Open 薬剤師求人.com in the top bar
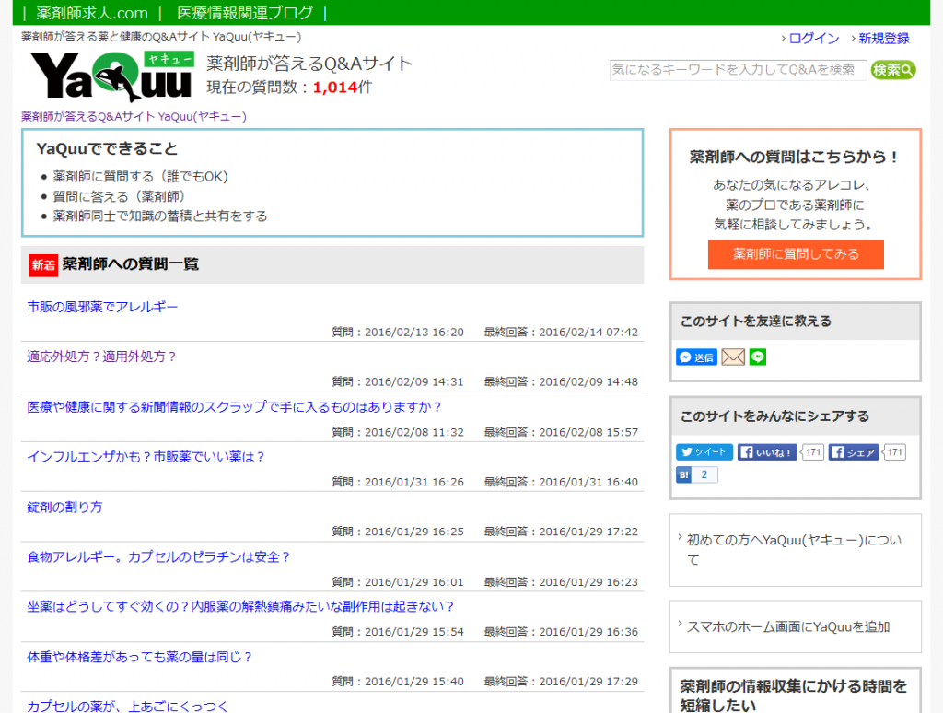The image size is (943, 713). click(x=92, y=13)
